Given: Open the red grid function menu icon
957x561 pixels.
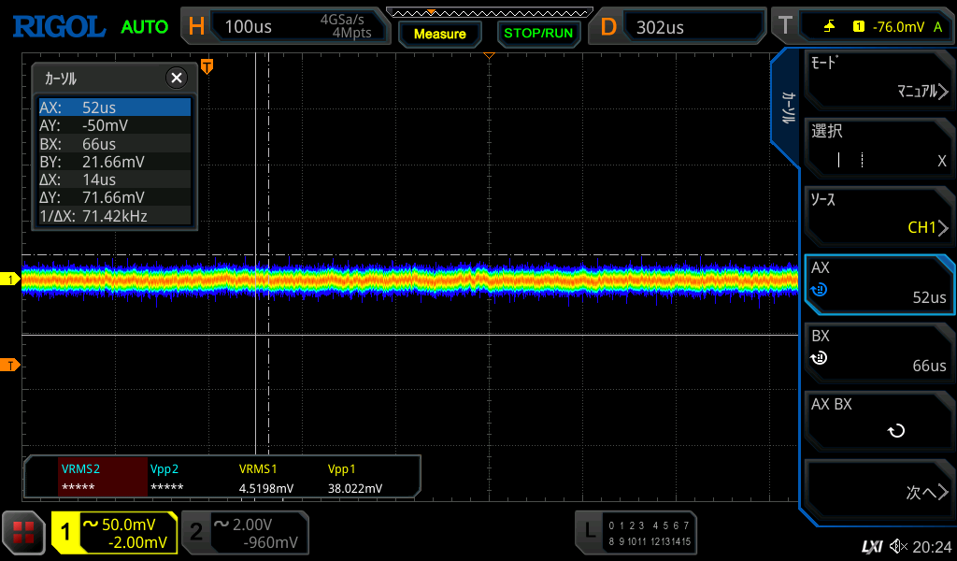Looking at the screenshot, I should pyautogui.click(x=24, y=534).
